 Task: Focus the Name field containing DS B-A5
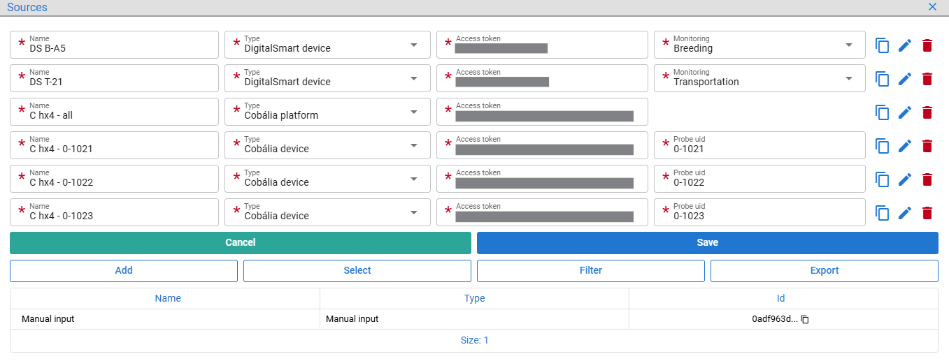click(x=114, y=45)
